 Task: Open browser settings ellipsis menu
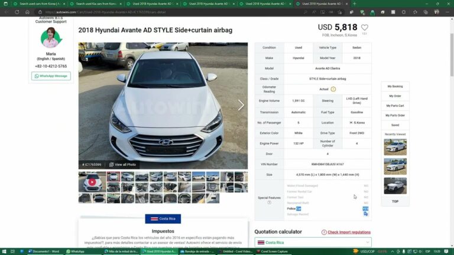[447, 12]
